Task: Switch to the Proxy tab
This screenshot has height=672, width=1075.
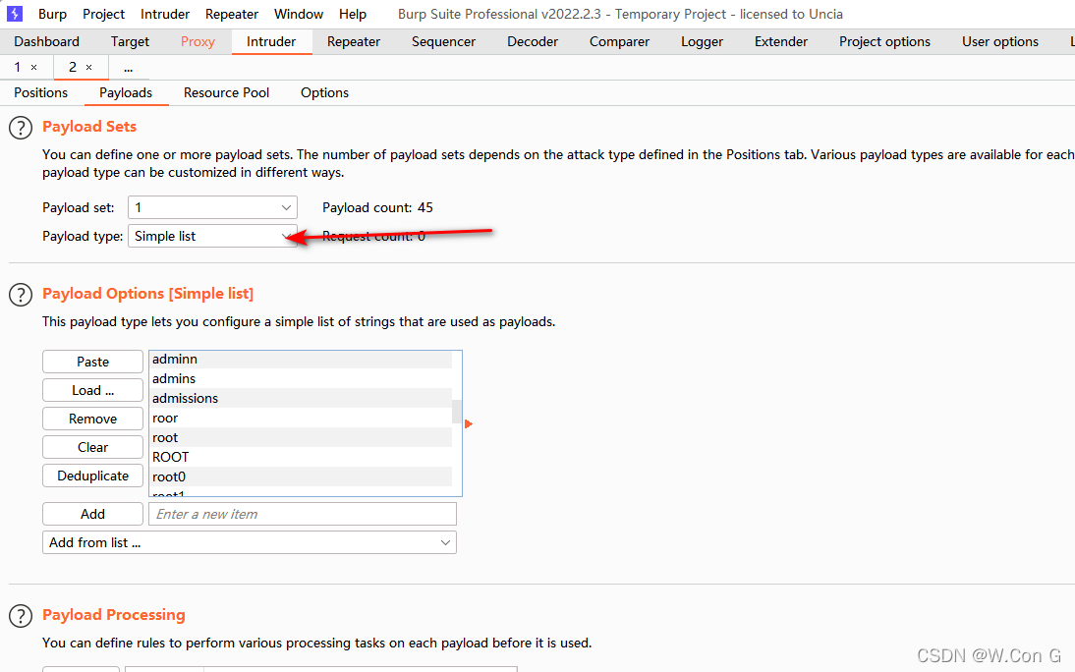Action: 198,42
